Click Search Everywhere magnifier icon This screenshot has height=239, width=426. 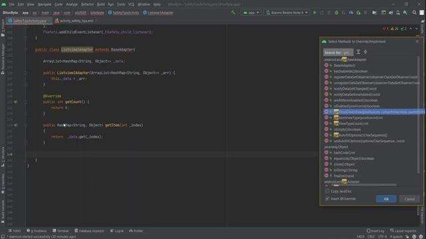click(414, 13)
